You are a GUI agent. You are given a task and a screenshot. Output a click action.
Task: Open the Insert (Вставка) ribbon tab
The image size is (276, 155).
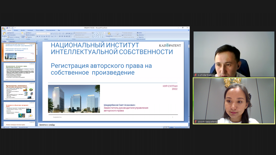tap(16, 30)
